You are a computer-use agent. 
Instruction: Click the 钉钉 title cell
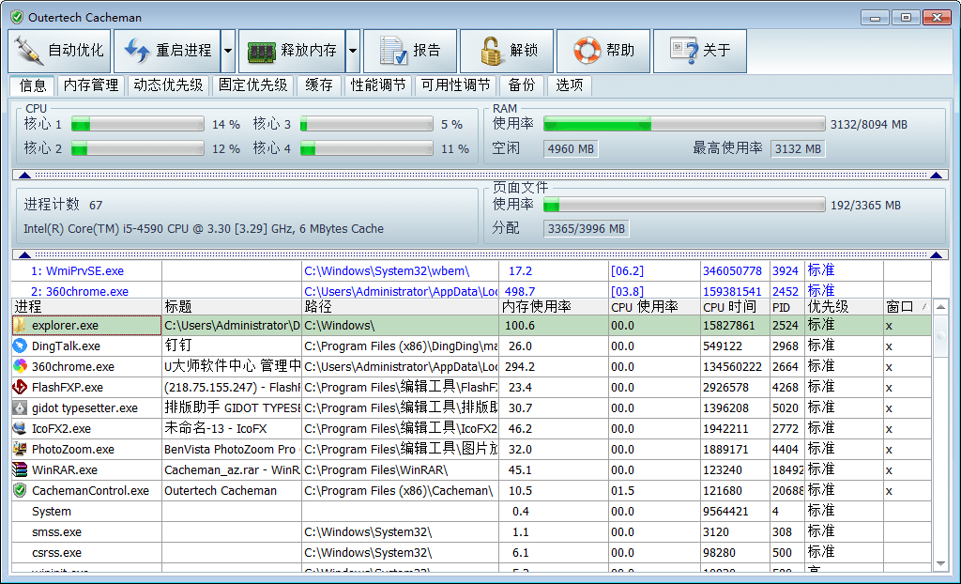pos(232,346)
